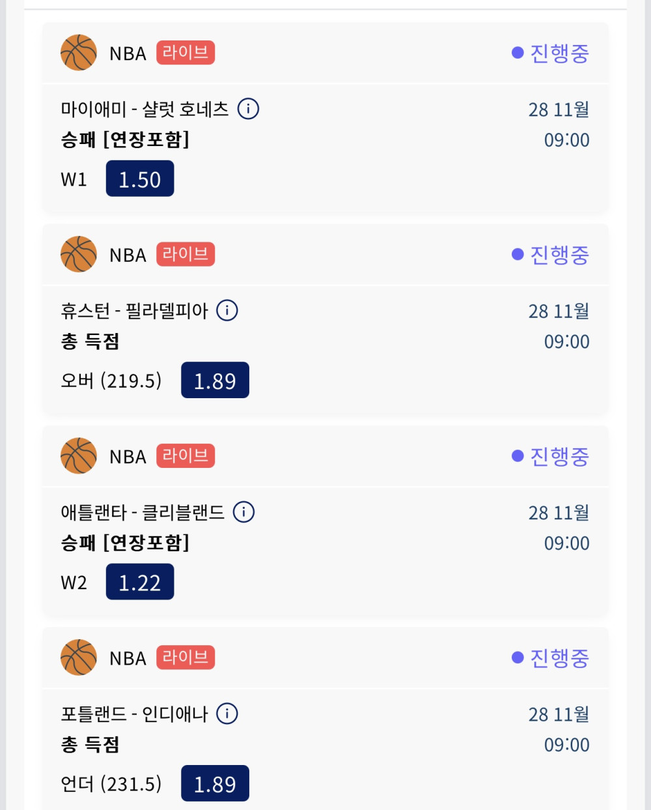Open the 포틀랜드 - 인디애나 match title
Viewport: 651px width, 810px height.
tap(134, 714)
